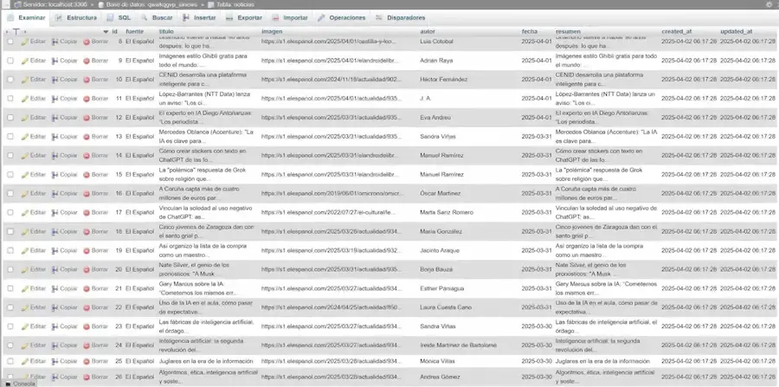Click the Editar pencil icon for row 24

click(25, 345)
